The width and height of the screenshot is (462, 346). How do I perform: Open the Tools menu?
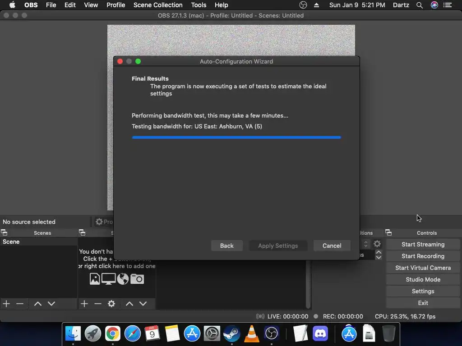(x=199, y=5)
